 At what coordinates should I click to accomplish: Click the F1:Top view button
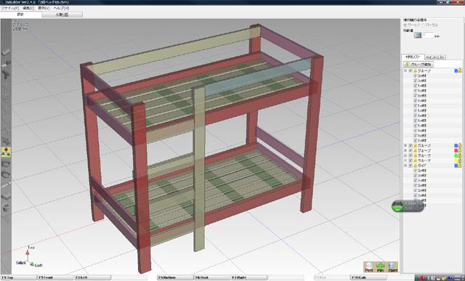(18, 278)
